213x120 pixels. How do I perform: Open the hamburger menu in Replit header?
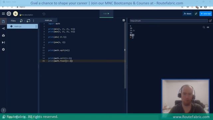[3, 14]
